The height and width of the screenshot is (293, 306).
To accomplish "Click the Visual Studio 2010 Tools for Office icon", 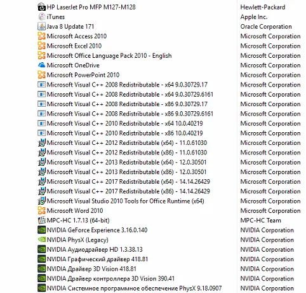I will (x=41, y=201).
